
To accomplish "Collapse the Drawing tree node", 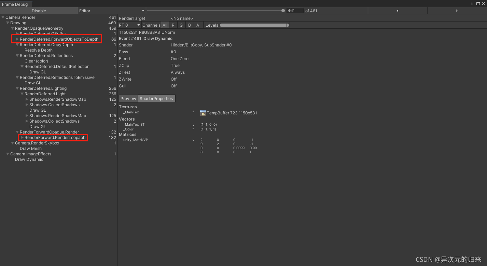I will click(8, 23).
